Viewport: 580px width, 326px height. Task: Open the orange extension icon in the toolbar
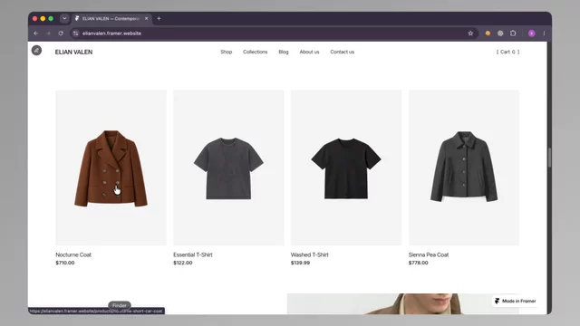tap(488, 34)
